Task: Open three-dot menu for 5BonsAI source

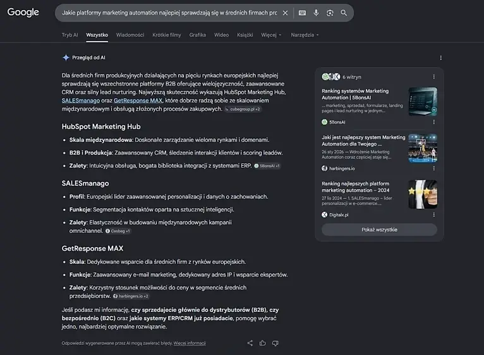Action: click(433, 122)
